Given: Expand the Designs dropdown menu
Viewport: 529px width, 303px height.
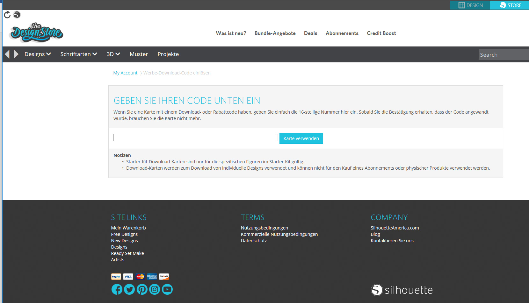Looking at the screenshot, I should tap(38, 54).
